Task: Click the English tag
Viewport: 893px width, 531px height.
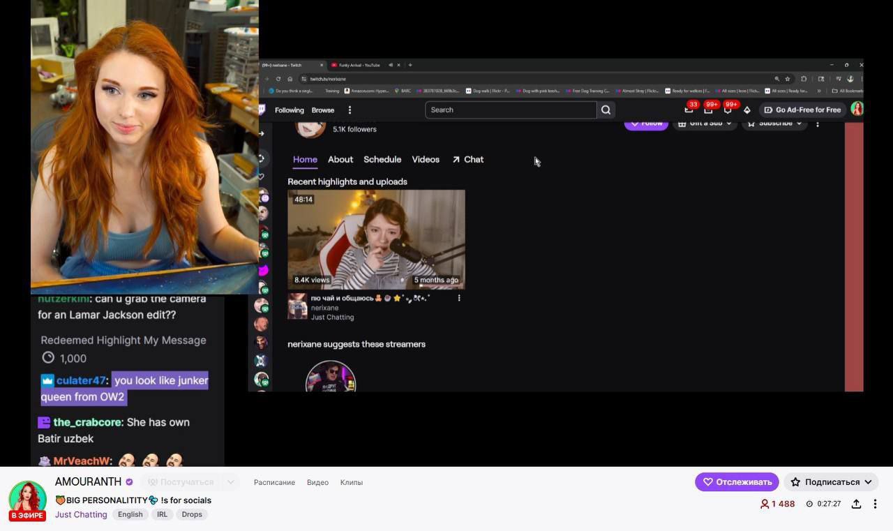Action: 130,514
